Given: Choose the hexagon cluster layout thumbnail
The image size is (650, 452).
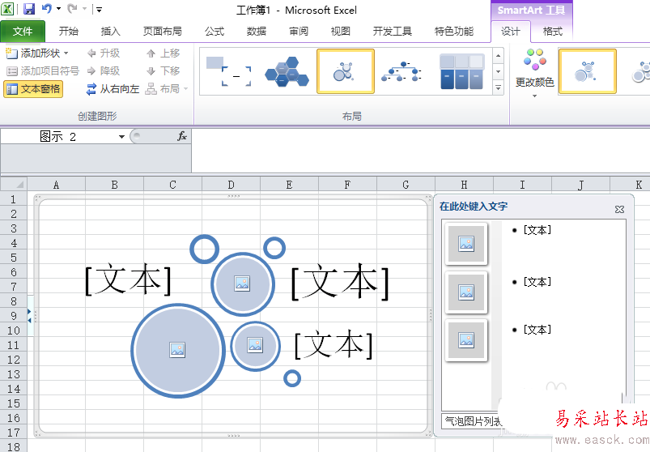Looking at the screenshot, I should click(x=287, y=71).
